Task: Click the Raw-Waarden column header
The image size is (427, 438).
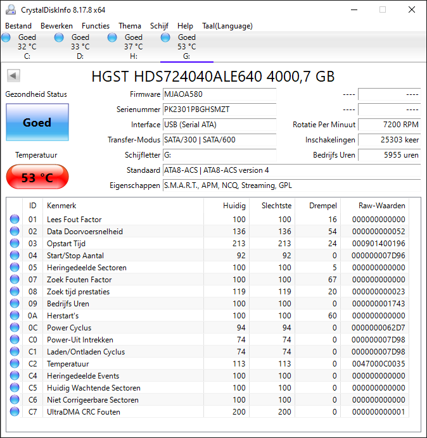Action: [374, 206]
